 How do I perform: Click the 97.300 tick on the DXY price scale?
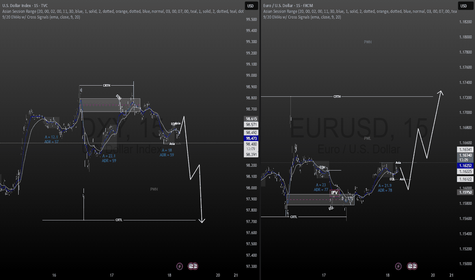click(251, 266)
